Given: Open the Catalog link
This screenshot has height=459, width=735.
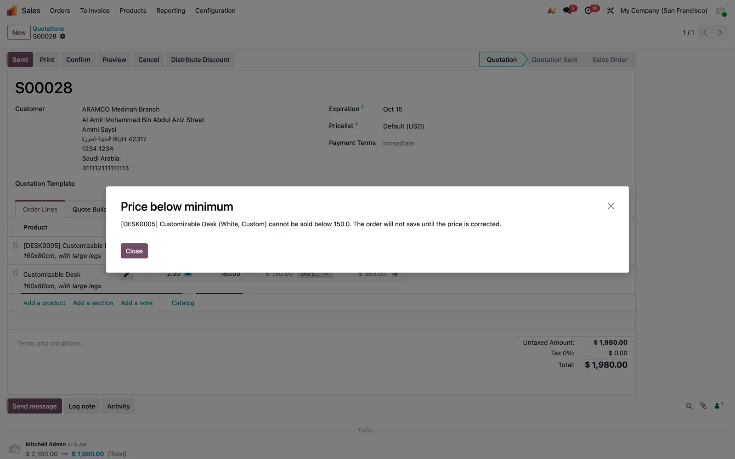Looking at the screenshot, I should click(x=183, y=303).
